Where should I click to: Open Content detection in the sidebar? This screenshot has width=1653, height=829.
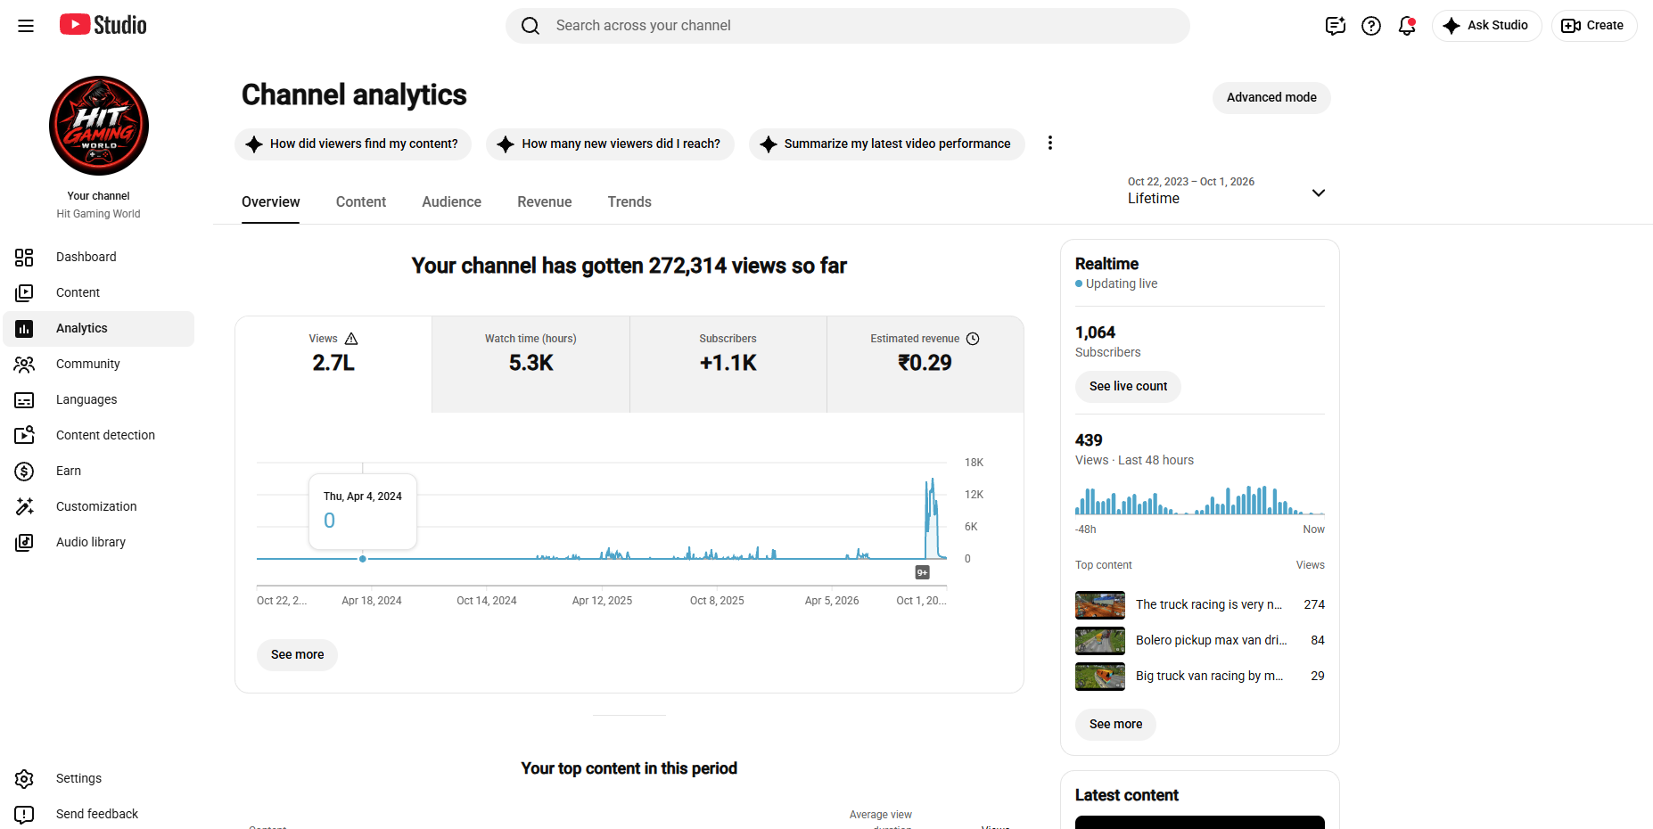coord(99,436)
